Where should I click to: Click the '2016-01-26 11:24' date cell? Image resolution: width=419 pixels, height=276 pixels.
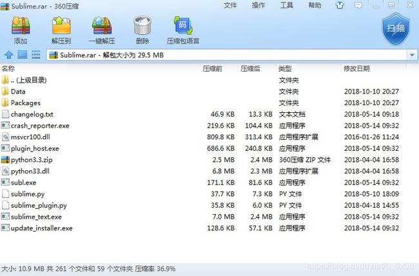point(371,137)
